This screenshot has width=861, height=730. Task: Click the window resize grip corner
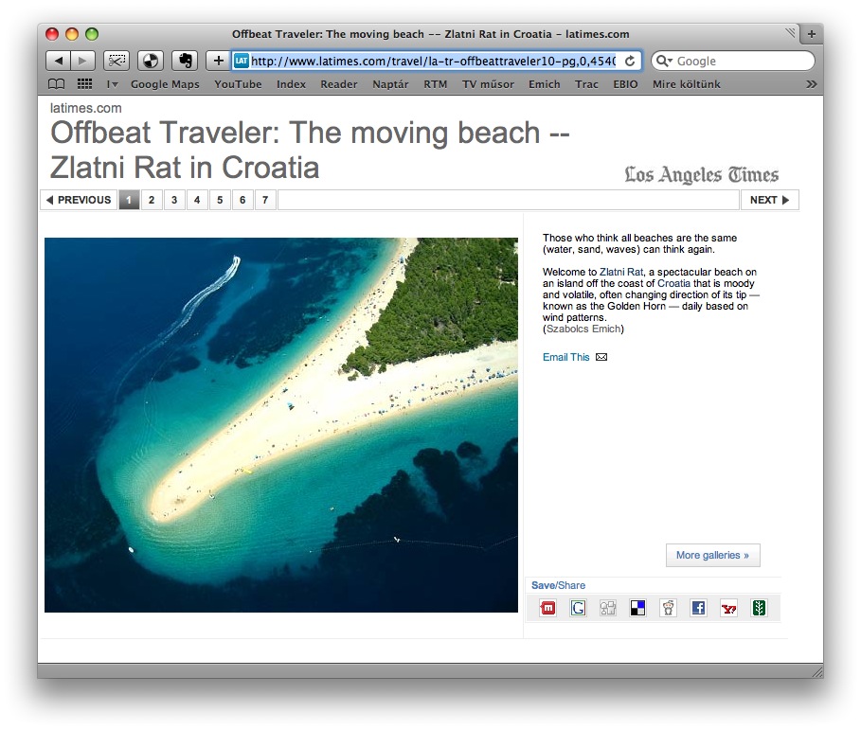point(817,672)
